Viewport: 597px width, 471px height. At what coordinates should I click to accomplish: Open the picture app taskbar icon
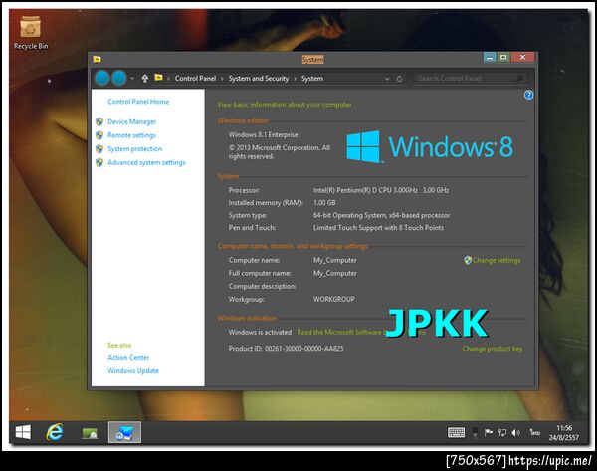tap(90, 432)
